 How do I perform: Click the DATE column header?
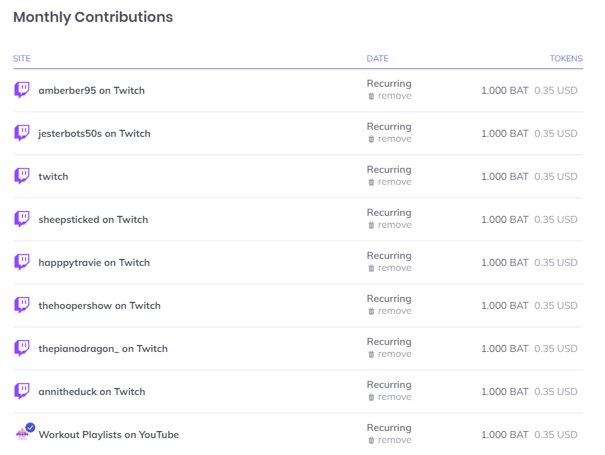[x=378, y=59]
